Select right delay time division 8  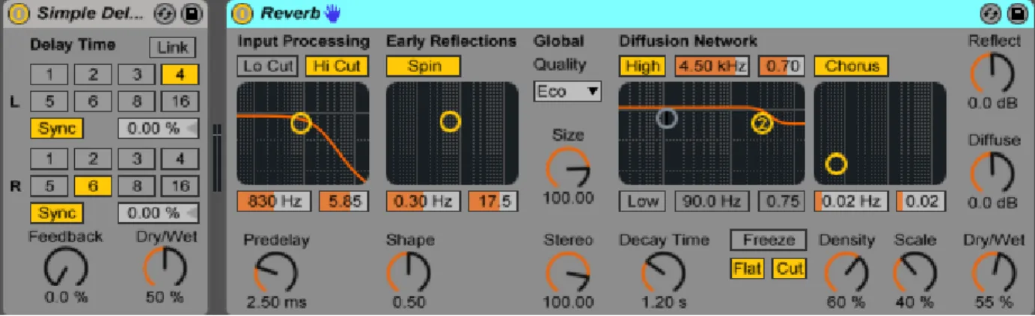[136, 186]
